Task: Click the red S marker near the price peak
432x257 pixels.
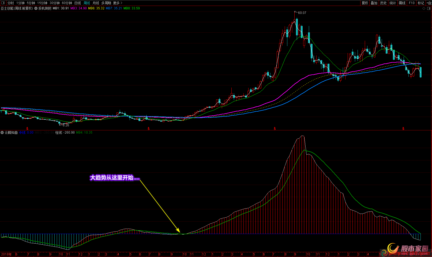Action: click(275, 129)
